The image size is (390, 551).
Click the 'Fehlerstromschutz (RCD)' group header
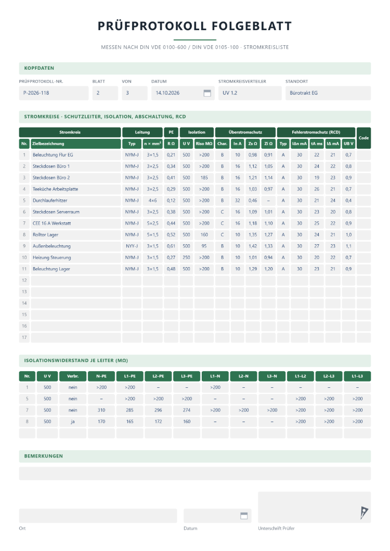[316, 132]
